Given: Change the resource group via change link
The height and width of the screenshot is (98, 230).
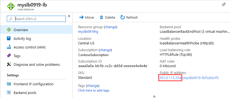Looking at the screenshot, I should point(110,27).
